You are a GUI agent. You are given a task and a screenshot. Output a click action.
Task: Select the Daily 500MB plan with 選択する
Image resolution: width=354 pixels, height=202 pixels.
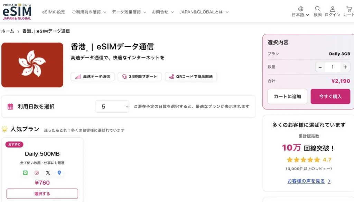(x=42, y=194)
